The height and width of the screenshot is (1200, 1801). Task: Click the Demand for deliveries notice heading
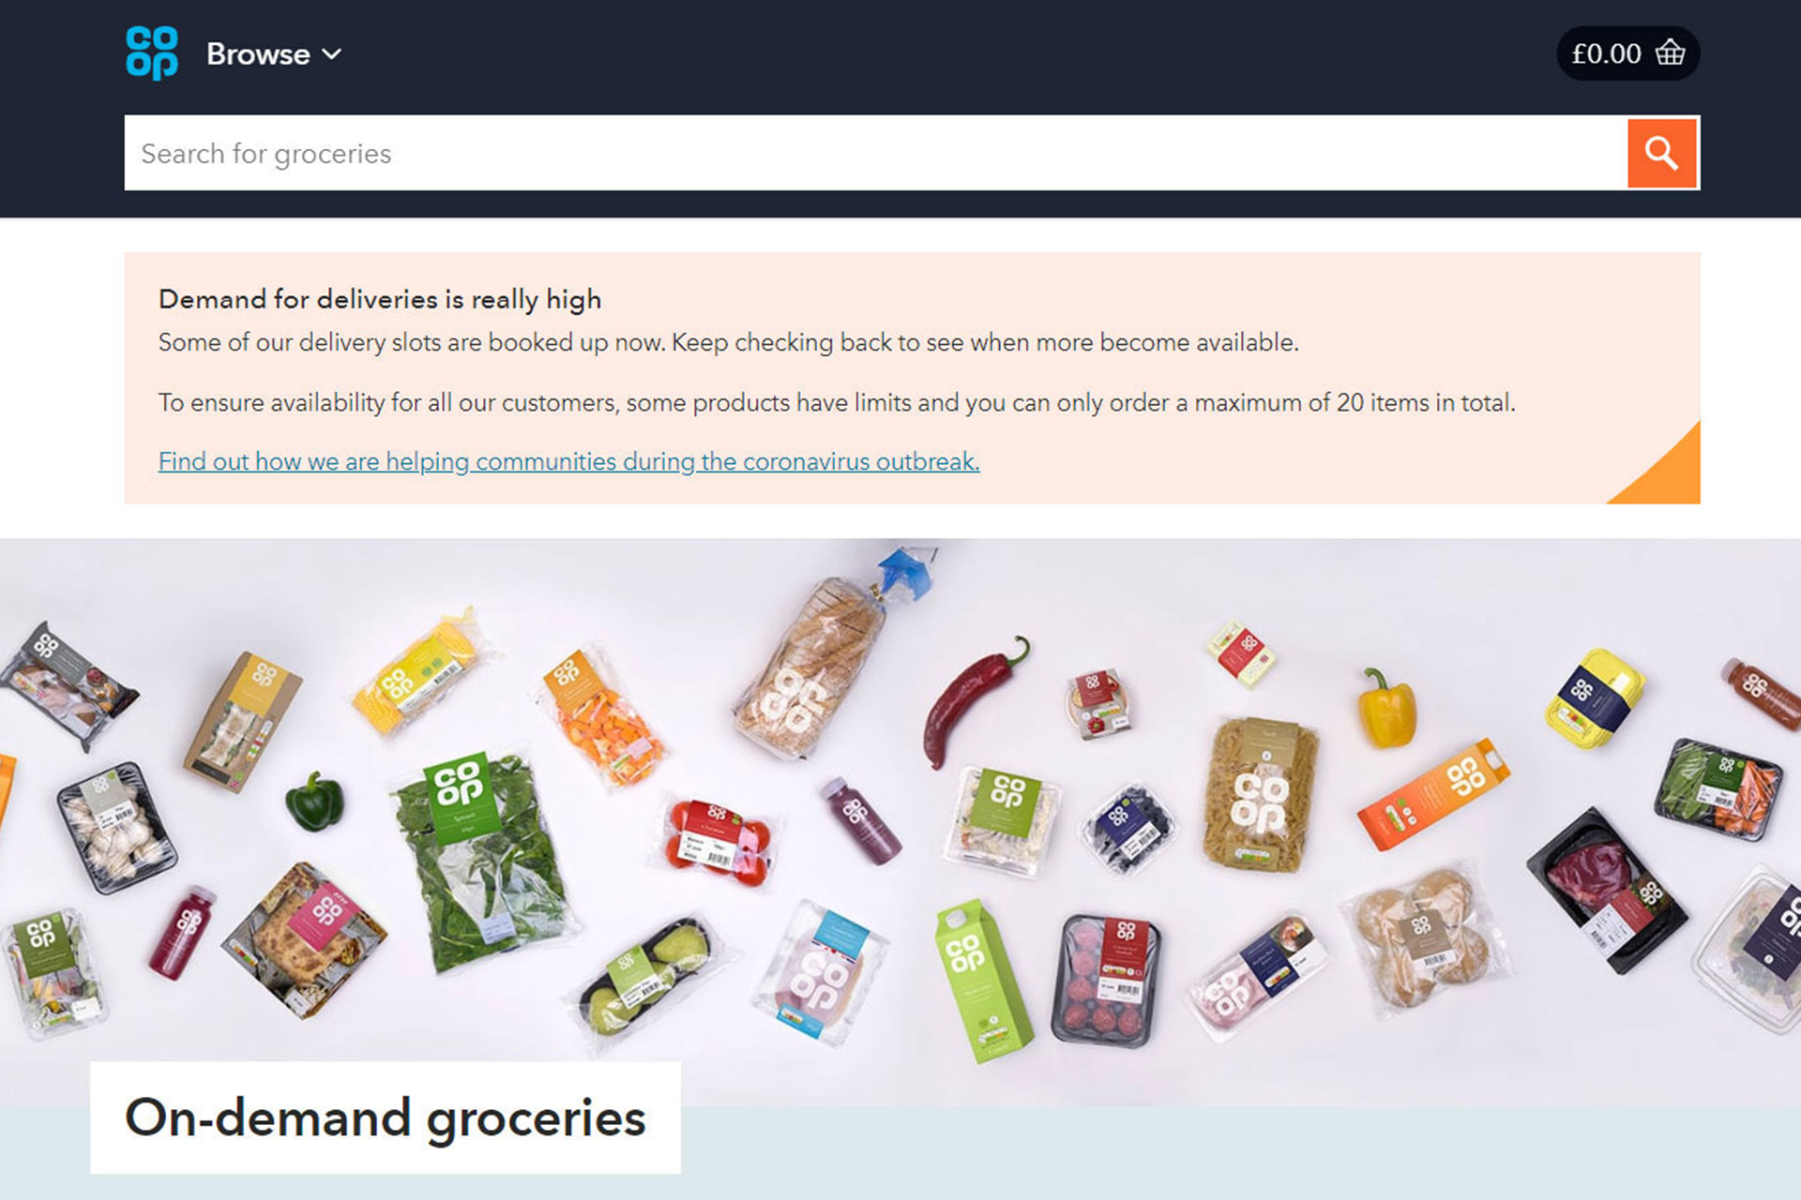point(380,299)
